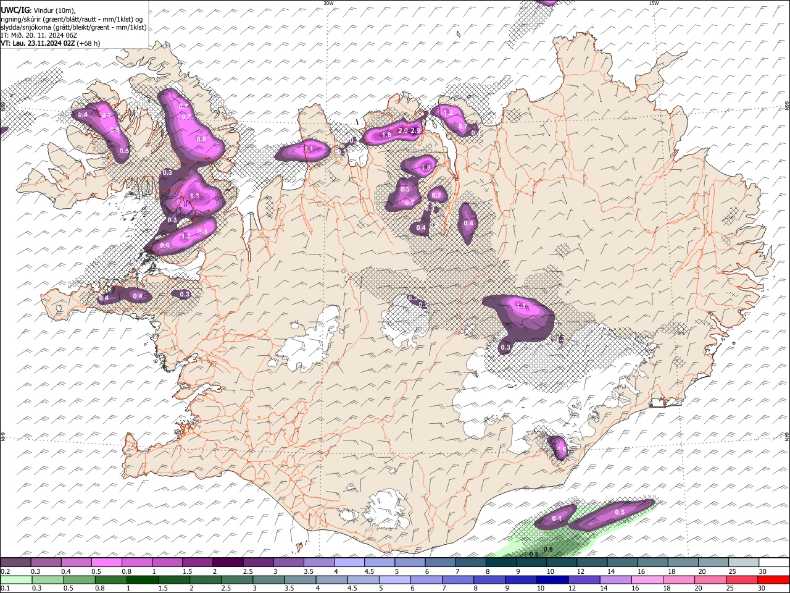Click the navy blue 10–12 rain swatch
This screenshot has height=593, width=790.
point(553,579)
